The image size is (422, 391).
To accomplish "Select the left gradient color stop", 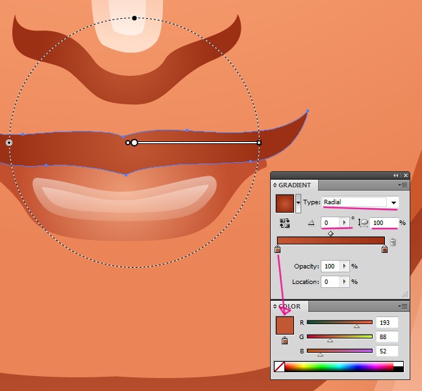I will (x=278, y=249).
